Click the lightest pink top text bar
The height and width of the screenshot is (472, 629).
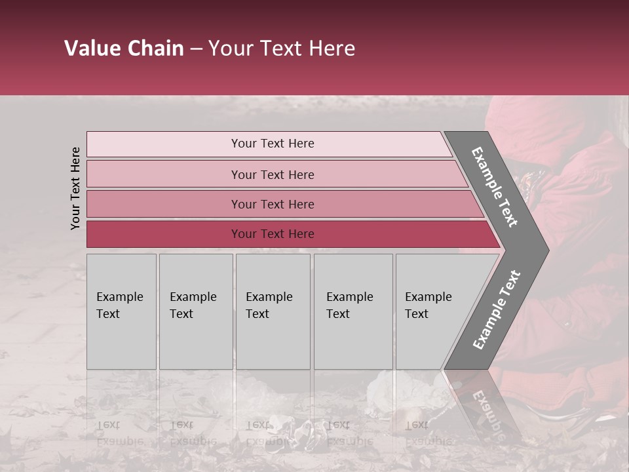tap(273, 144)
